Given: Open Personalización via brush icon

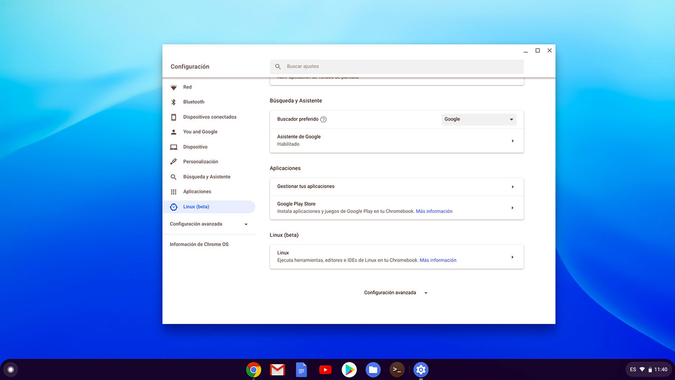Looking at the screenshot, I should [x=173, y=162].
